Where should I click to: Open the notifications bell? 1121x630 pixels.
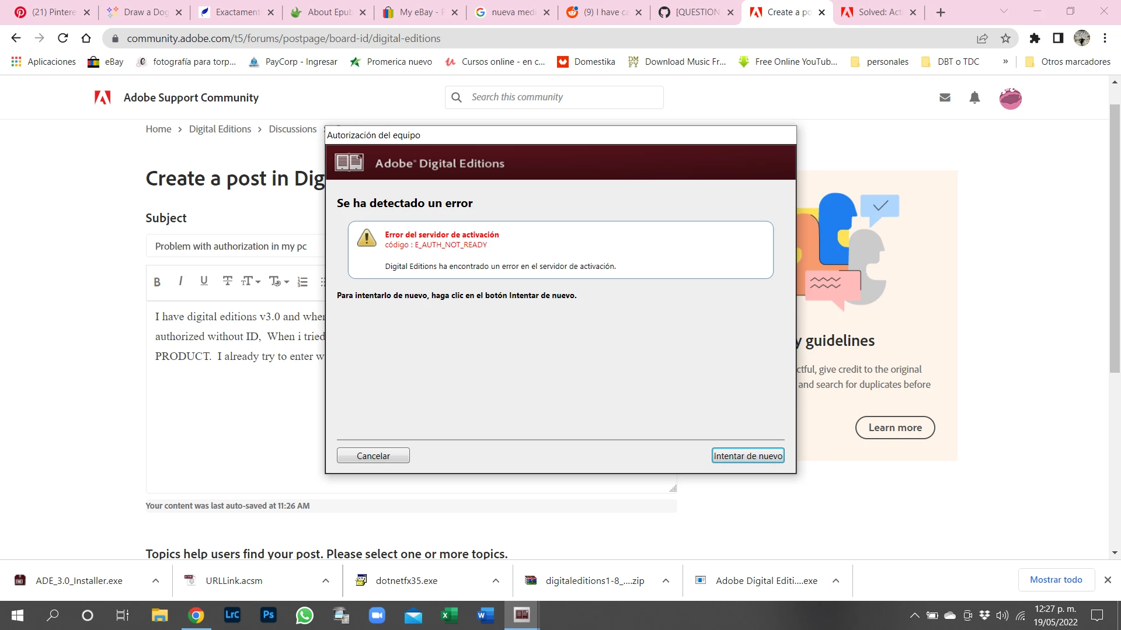point(974,97)
